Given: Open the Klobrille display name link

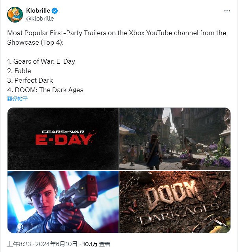Looking at the screenshot, I should click(x=38, y=11).
